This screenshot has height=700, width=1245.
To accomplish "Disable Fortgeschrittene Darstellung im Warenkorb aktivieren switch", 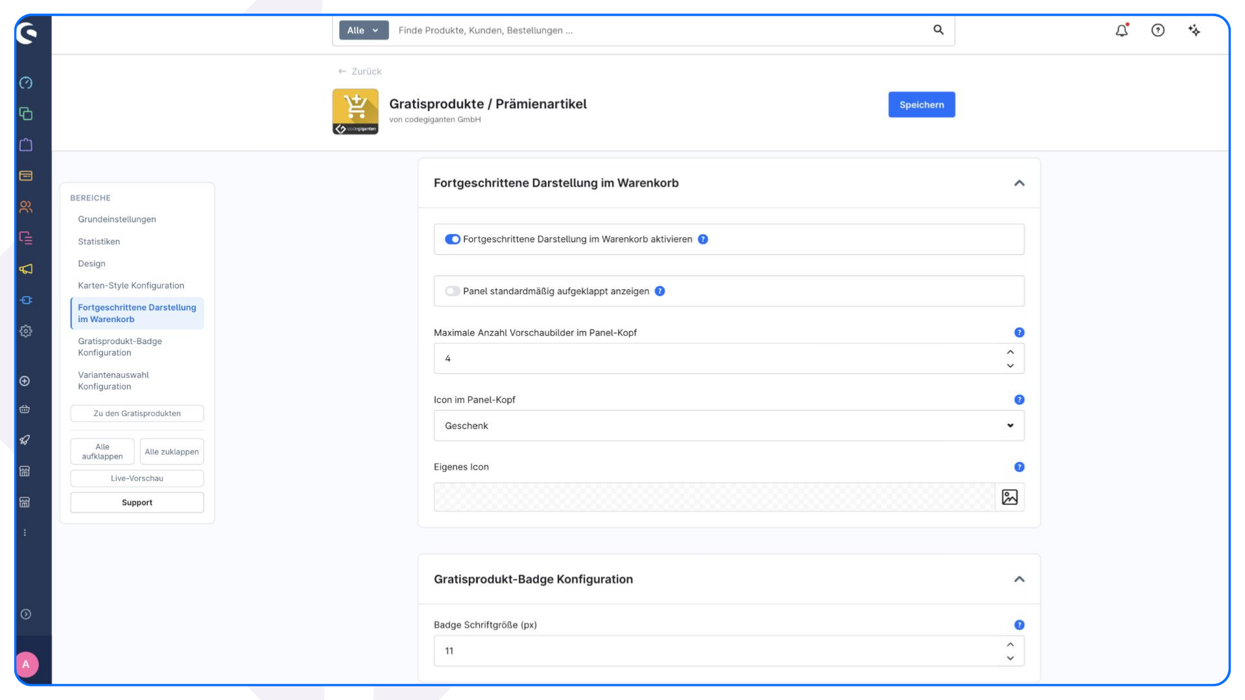I will click(x=453, y=239).
